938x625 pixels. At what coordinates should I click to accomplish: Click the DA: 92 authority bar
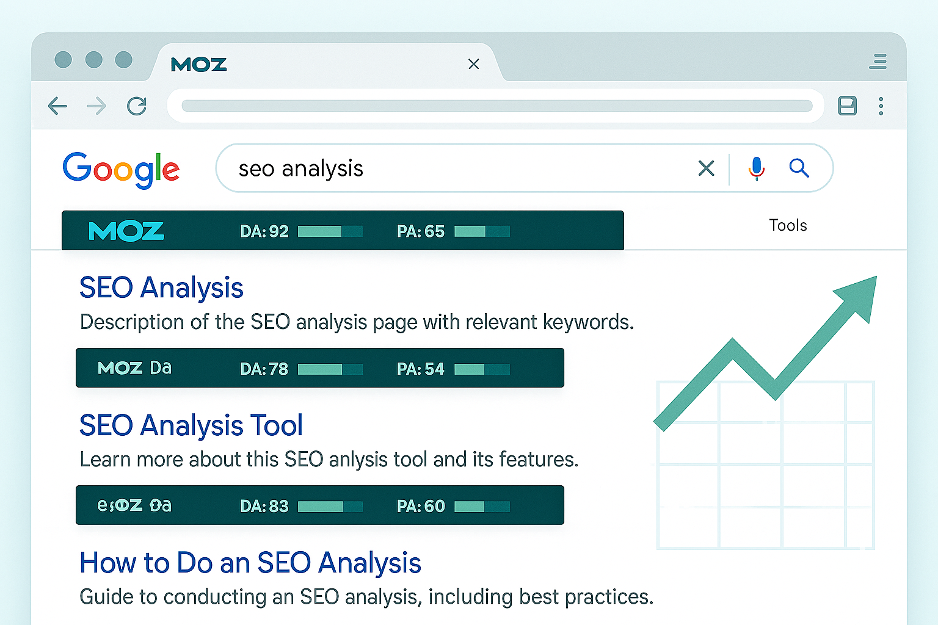pos(330,231)
